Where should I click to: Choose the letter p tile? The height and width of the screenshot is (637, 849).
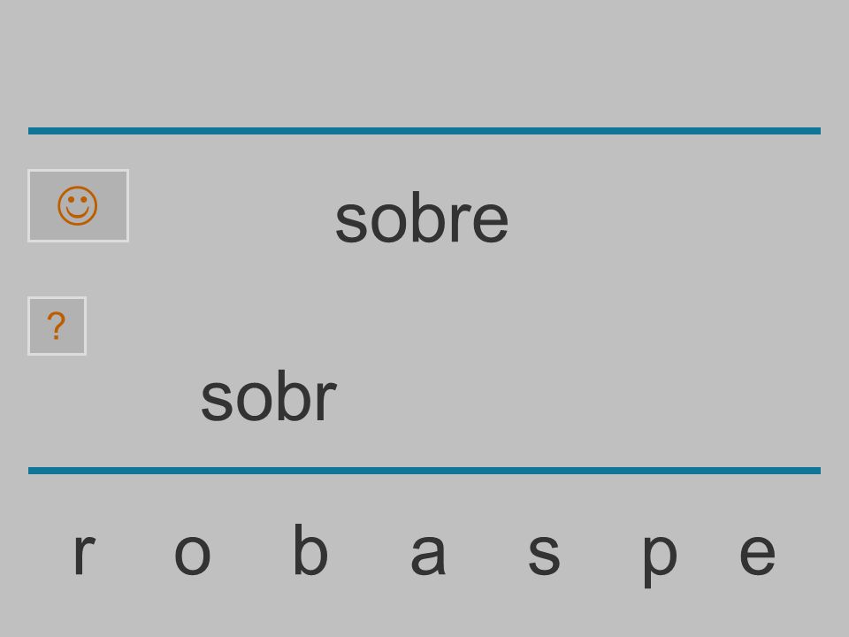660,560
